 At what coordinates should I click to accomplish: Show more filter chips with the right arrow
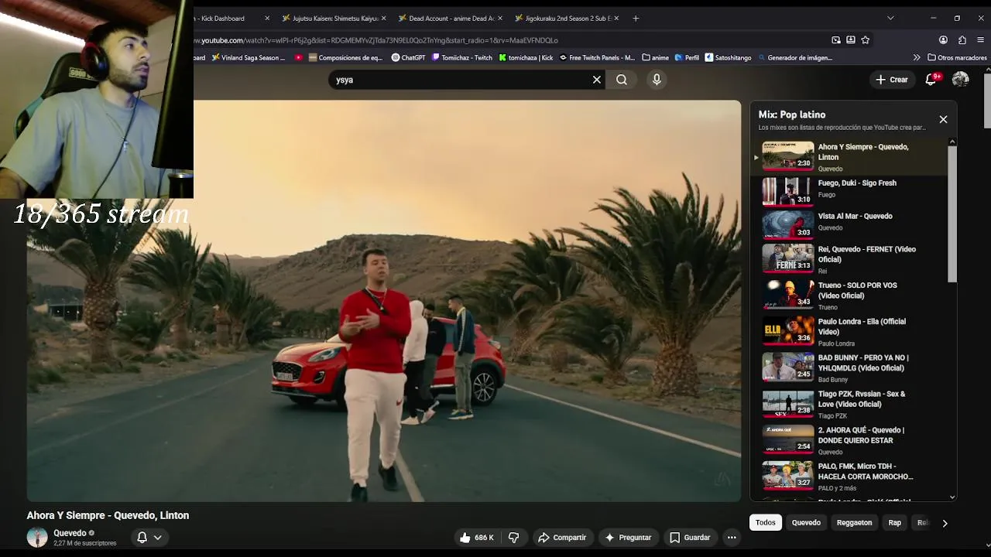pos(945,523)
